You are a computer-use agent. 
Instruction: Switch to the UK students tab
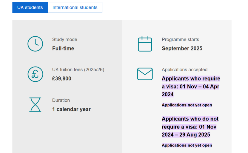click(30, 7)
